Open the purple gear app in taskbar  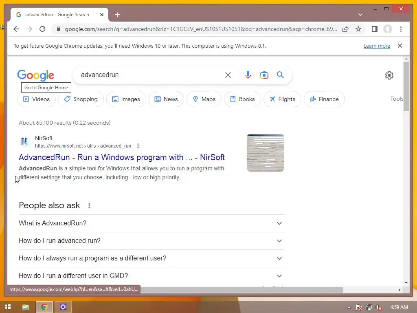pyautogui.click(x=63, y=307)
